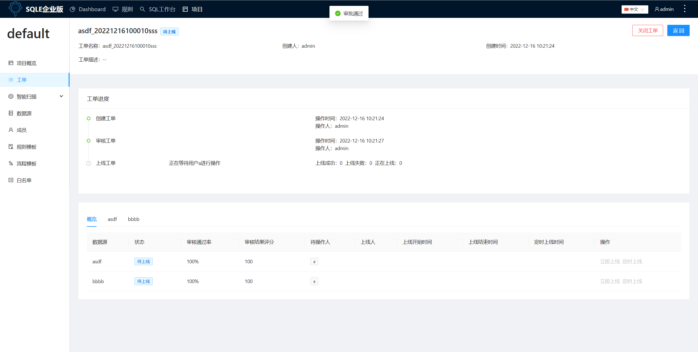Select the 工单 sidebar item
Image resolution: width=698 pixels, height=352 pixels.
pyautogui.click(x=21, y=79)
